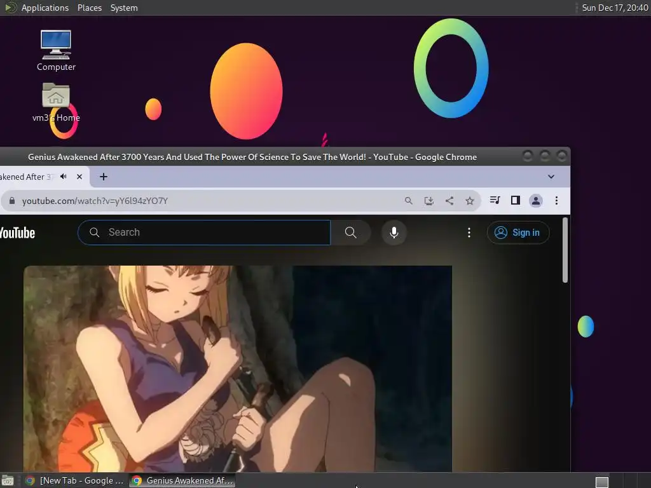This screenshot has width=651, height=488.
Task: Click the install app icon in address bar
Action: (429, 201)
